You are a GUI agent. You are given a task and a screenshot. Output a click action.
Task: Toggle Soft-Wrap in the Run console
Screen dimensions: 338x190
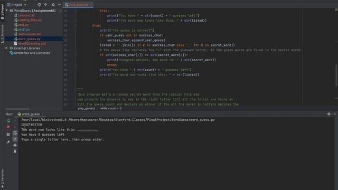coord(15,133)
